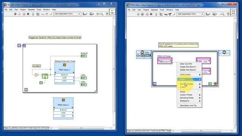This screenshot has height=136, width=242.
Task: Open the File menu in PC Main window
Action: (6, 9)
